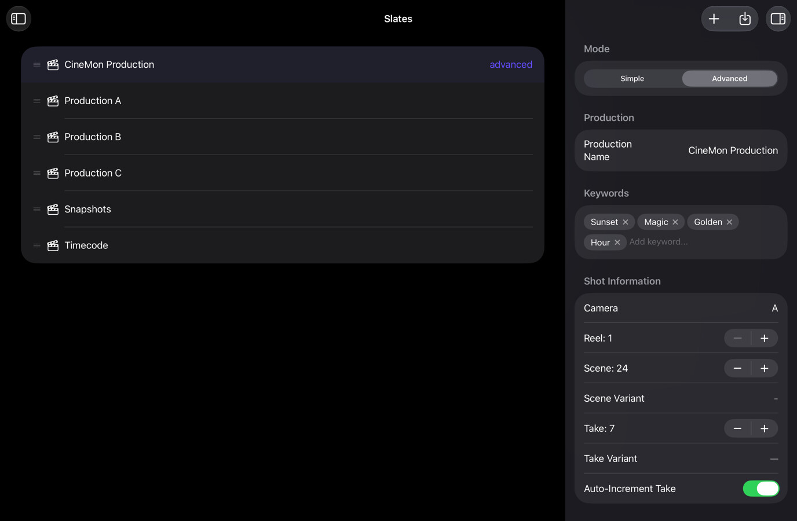Decrease the Take number
797x521 pixels.
737,428
